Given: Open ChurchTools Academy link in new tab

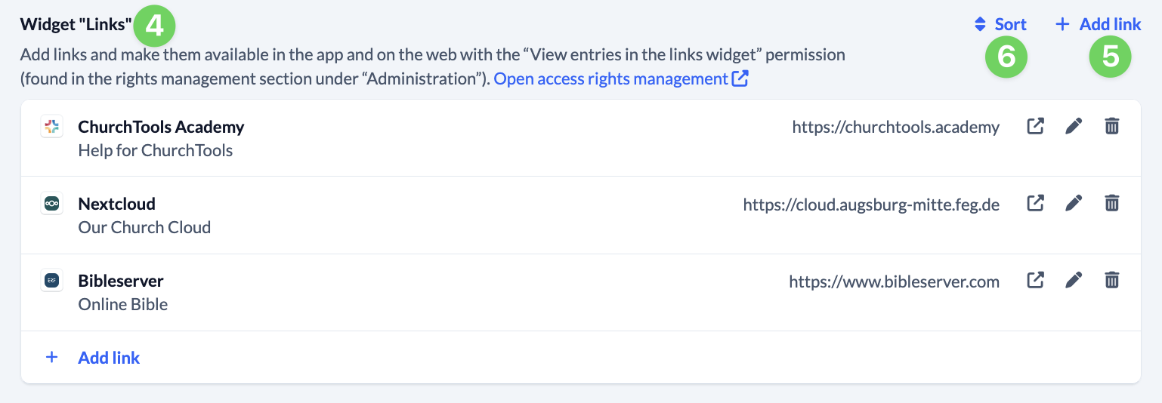Looking at the screenshot, I should pyautogui.click(x=1035, y=126).
